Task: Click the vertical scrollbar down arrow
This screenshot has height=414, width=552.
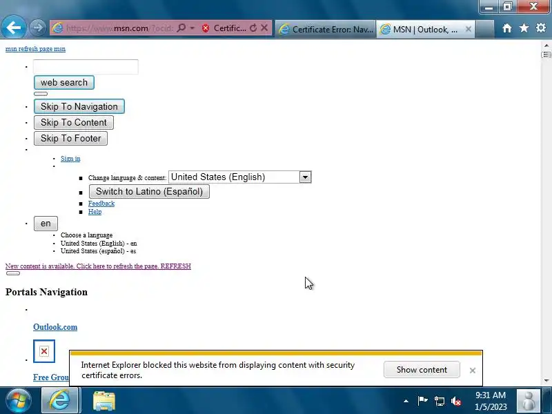Action: pos(546,381)
